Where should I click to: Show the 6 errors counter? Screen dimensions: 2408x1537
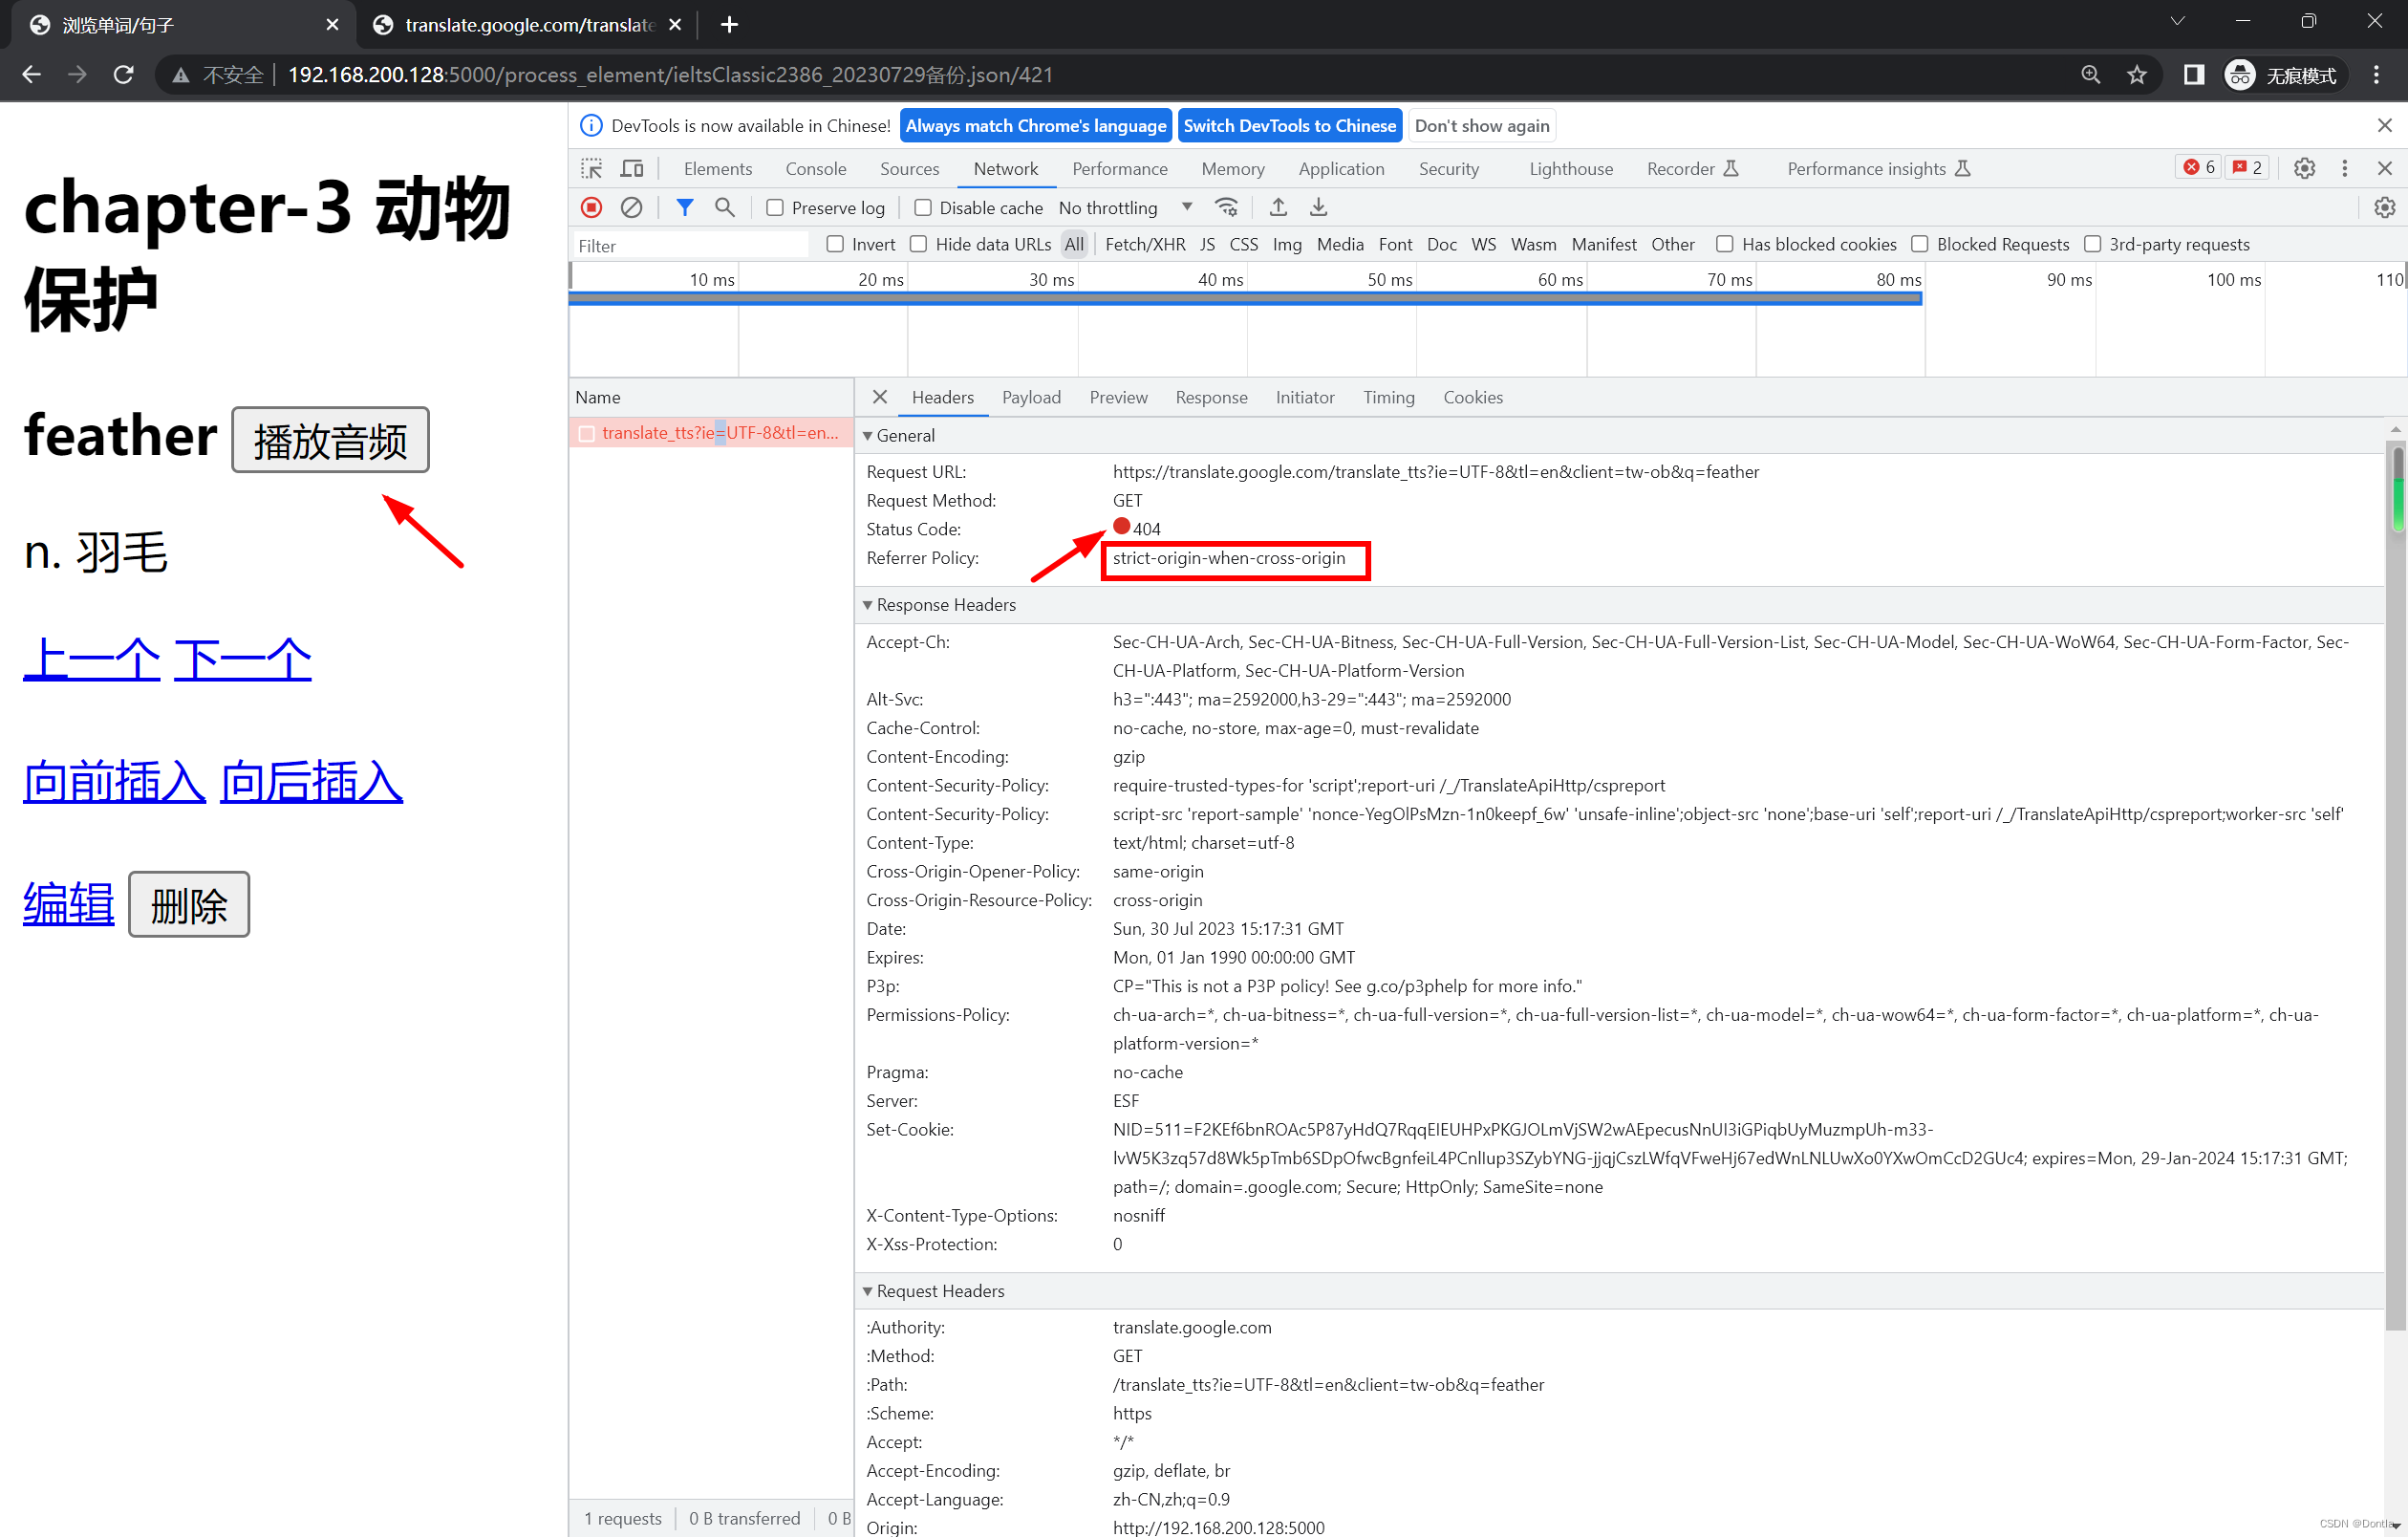click(2199, 167)
